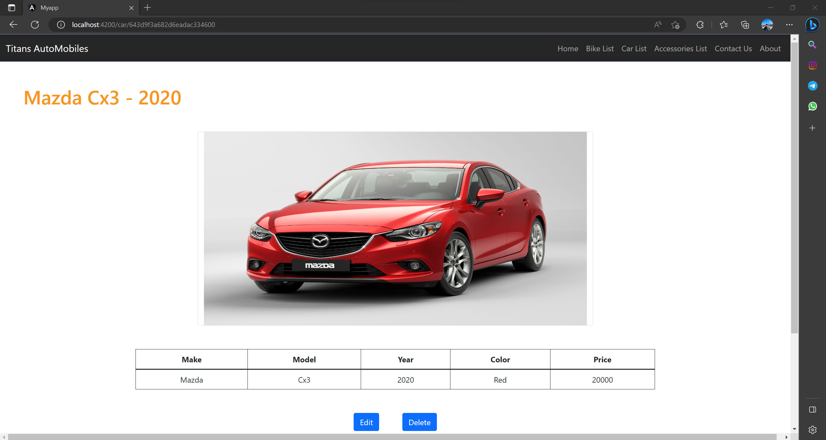Image resolution: width=826 pixels, height=440 pixels.
Task: Refresh the page with reload icon
Action: click(x=35, y=24)
